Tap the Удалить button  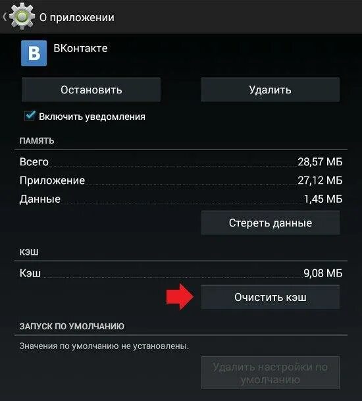[x=271, y=90]
